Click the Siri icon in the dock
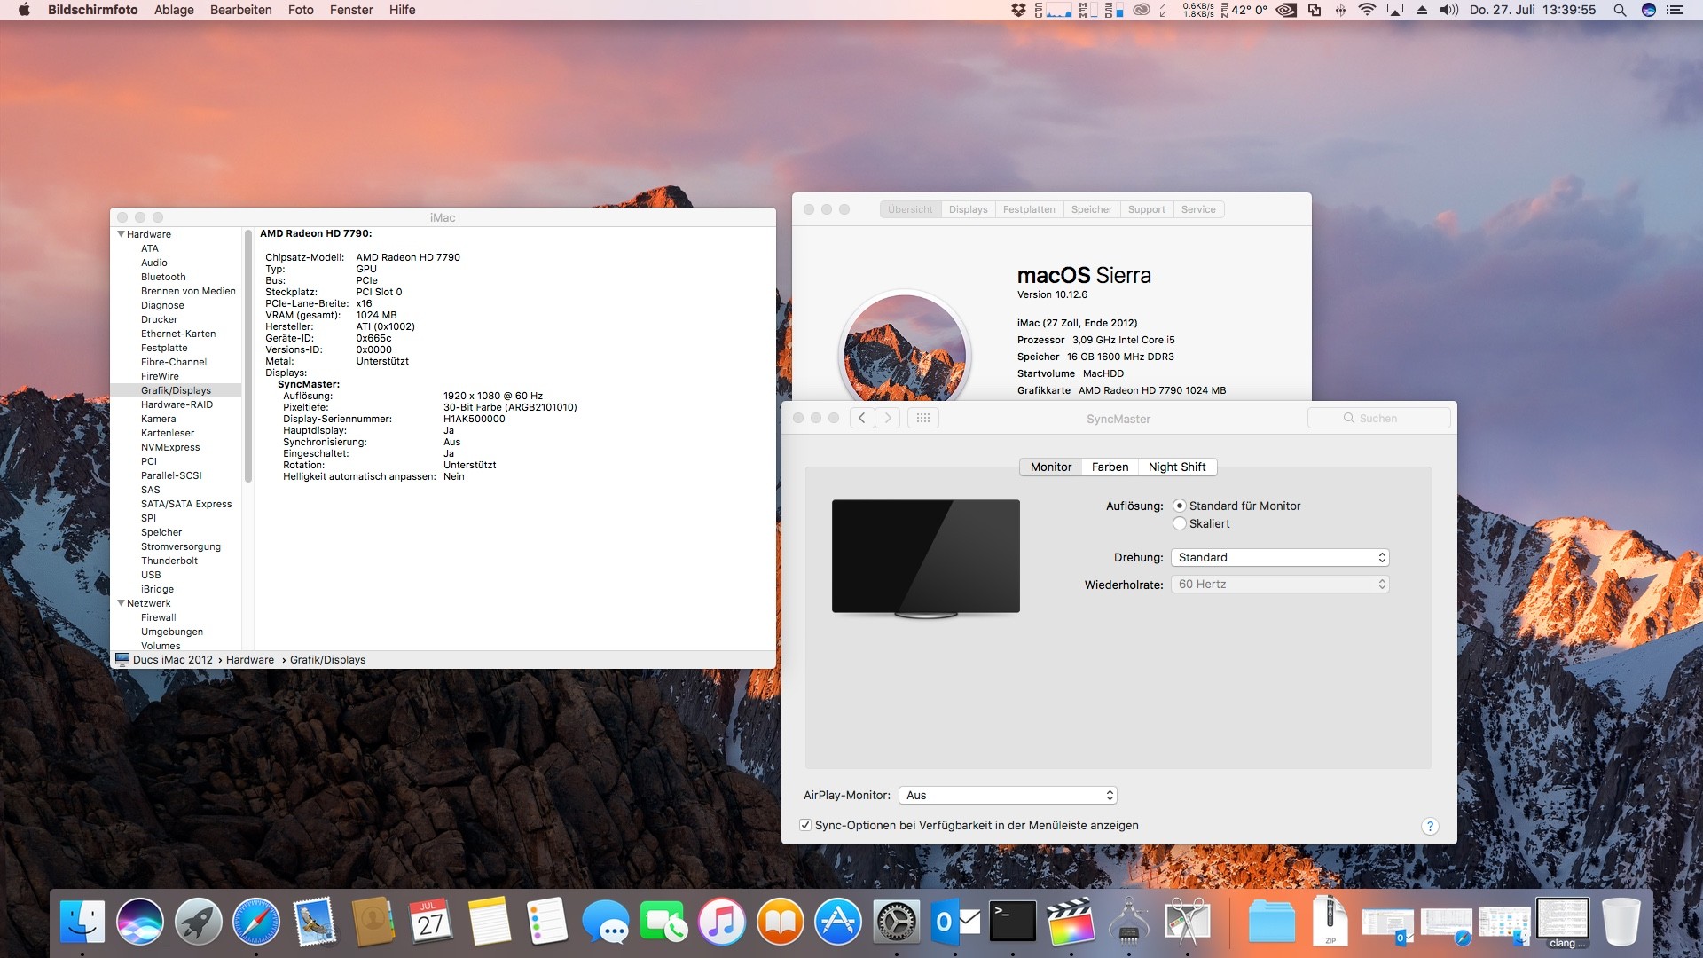The width and height of the screenshot is (1703, 958). pos(140,922)
